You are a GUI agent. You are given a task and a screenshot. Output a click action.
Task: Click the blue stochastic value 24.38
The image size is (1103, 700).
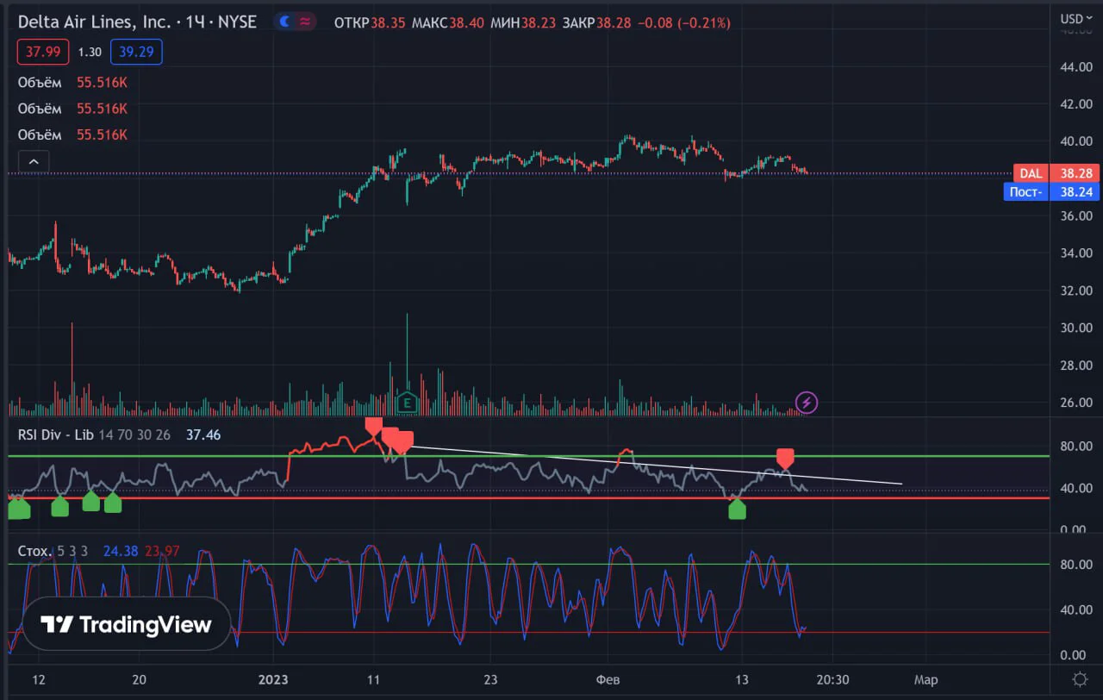coord(120,550)
